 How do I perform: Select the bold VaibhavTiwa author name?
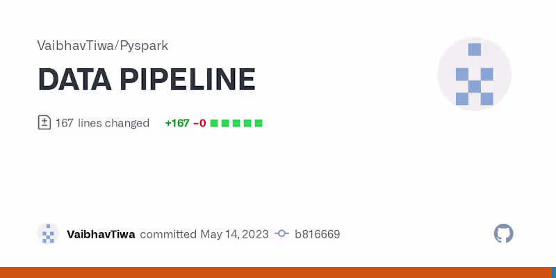click(101, 234)
